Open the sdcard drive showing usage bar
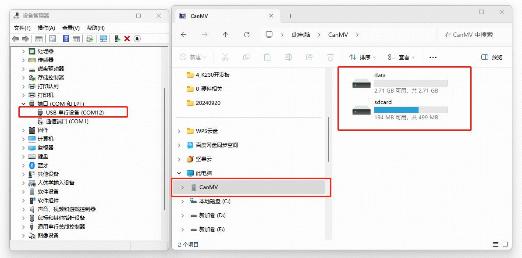The image size is (522, 258). tap(385, 110)
